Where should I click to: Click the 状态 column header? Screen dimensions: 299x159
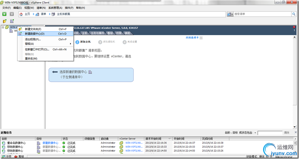click(72, 138)
